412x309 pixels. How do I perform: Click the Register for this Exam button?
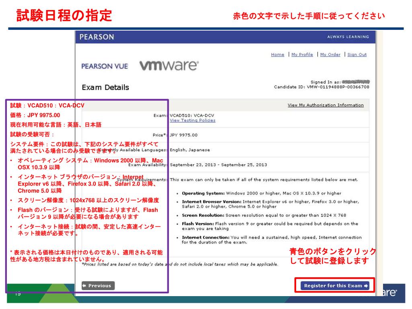point(335,286)
